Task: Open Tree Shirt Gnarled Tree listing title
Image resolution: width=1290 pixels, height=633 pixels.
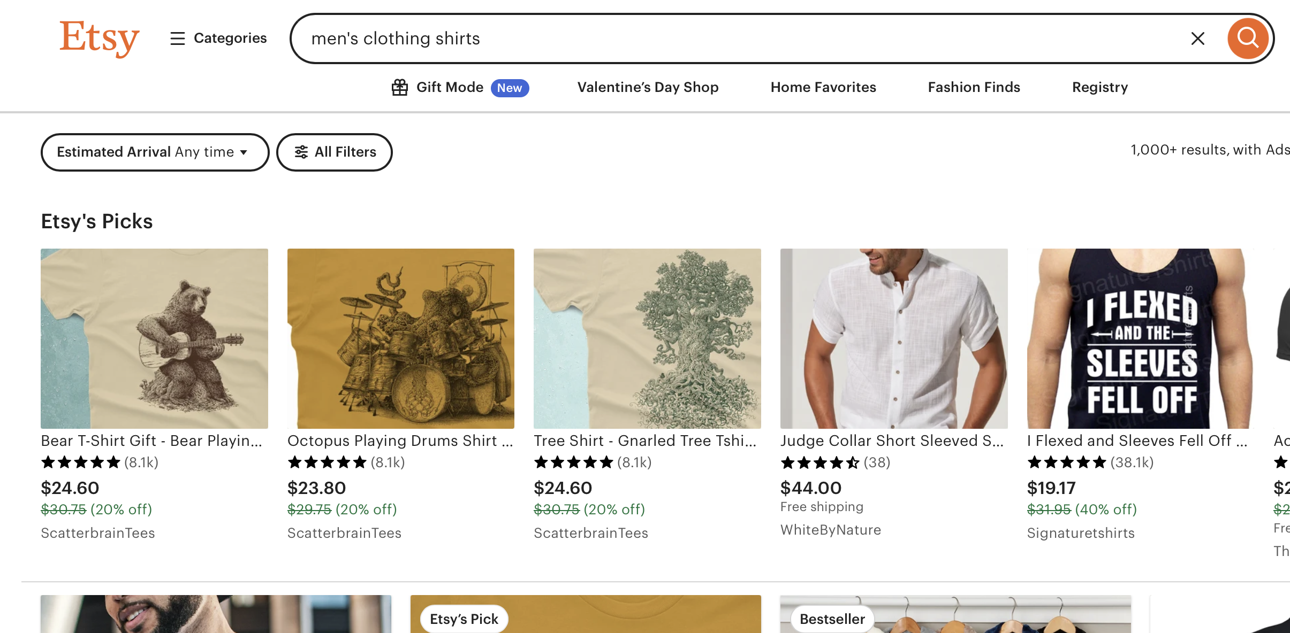Action: pyautogui.click(x=645, y=441)
